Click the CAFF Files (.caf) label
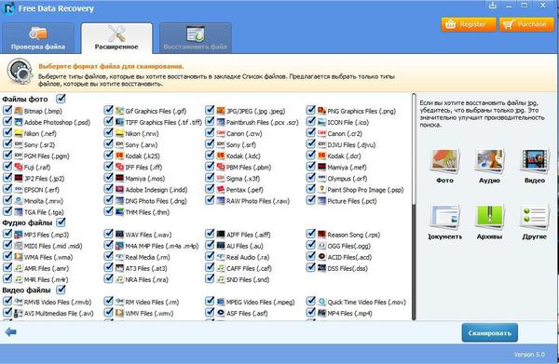Screen dimensions: 559x364 (x=249, y=268)
